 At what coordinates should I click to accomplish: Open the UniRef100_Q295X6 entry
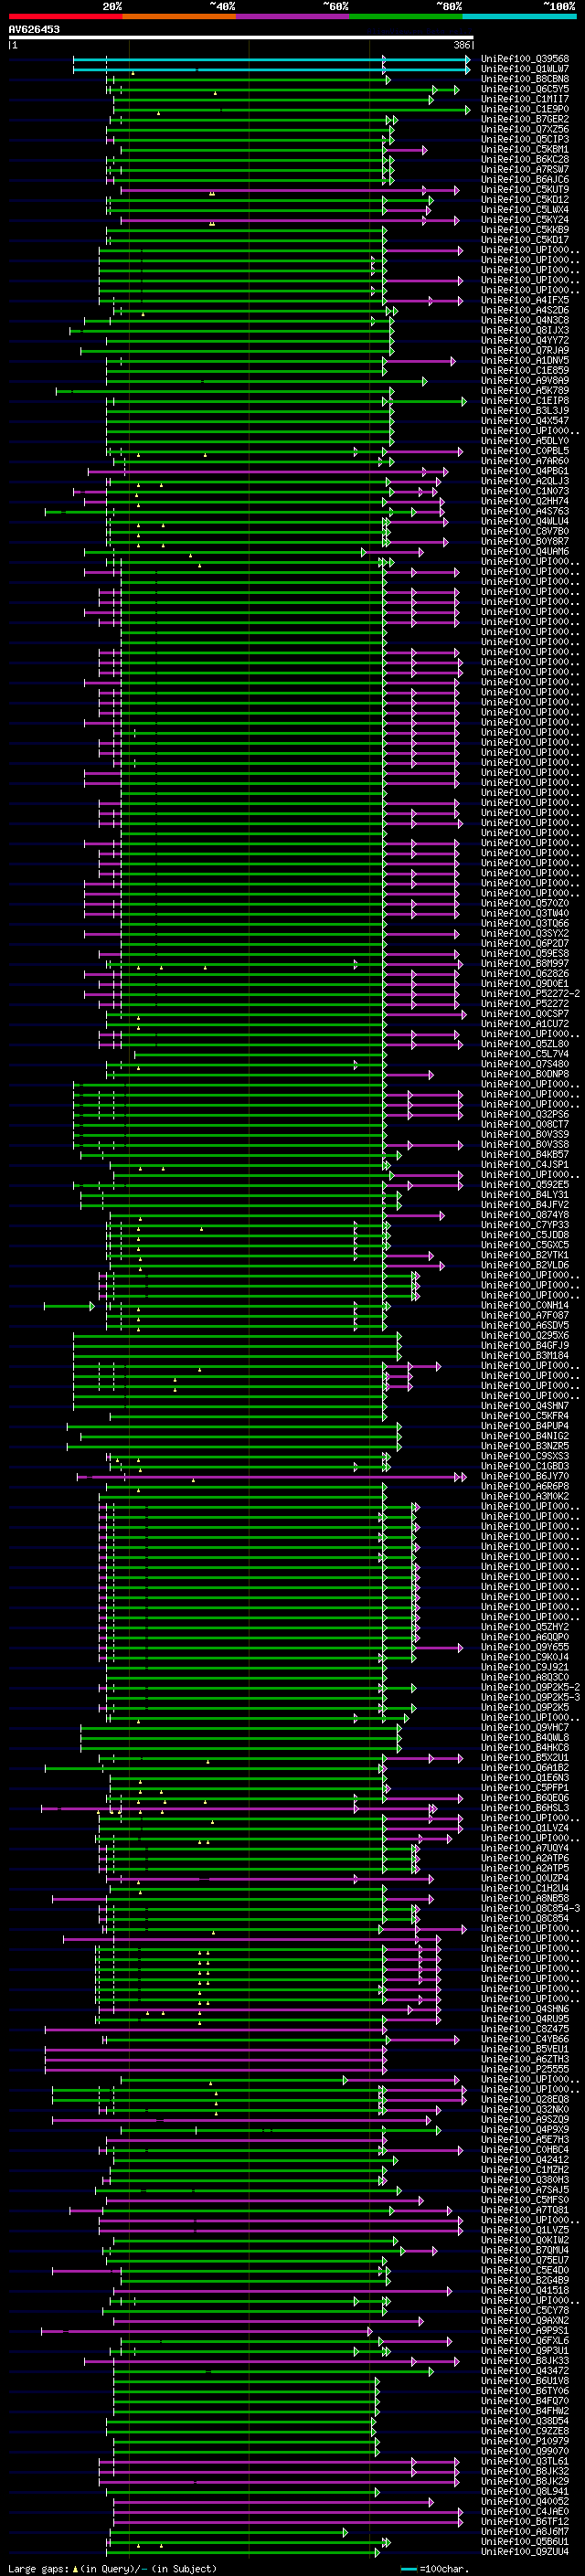coord(525,1335)
